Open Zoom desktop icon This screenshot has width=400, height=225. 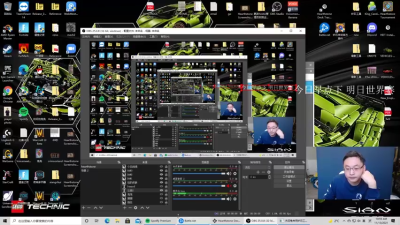point(71,51)
